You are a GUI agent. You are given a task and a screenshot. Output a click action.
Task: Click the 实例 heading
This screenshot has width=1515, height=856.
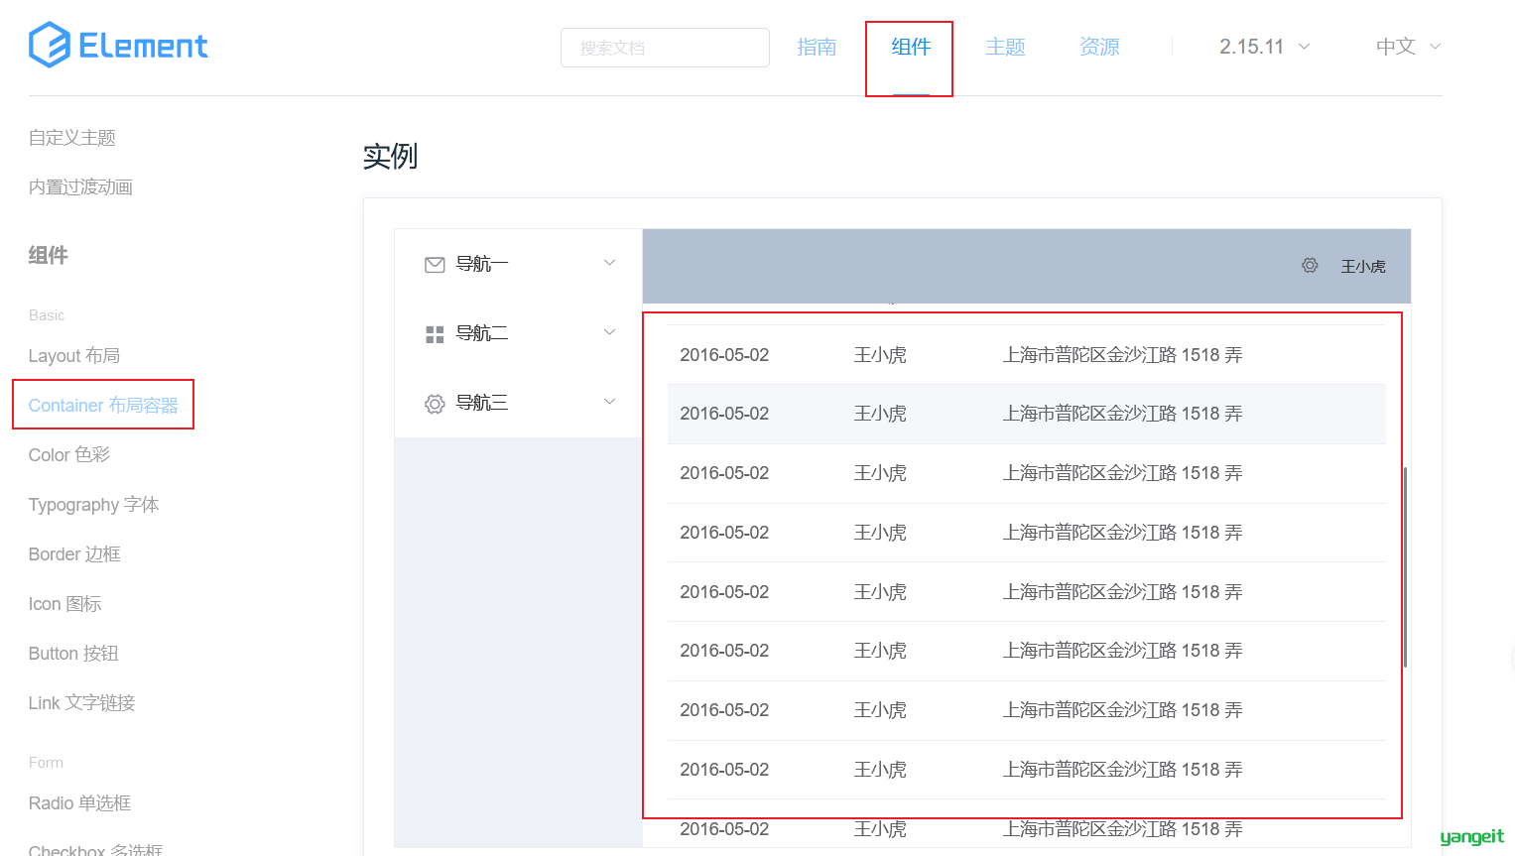coord(390,156)
